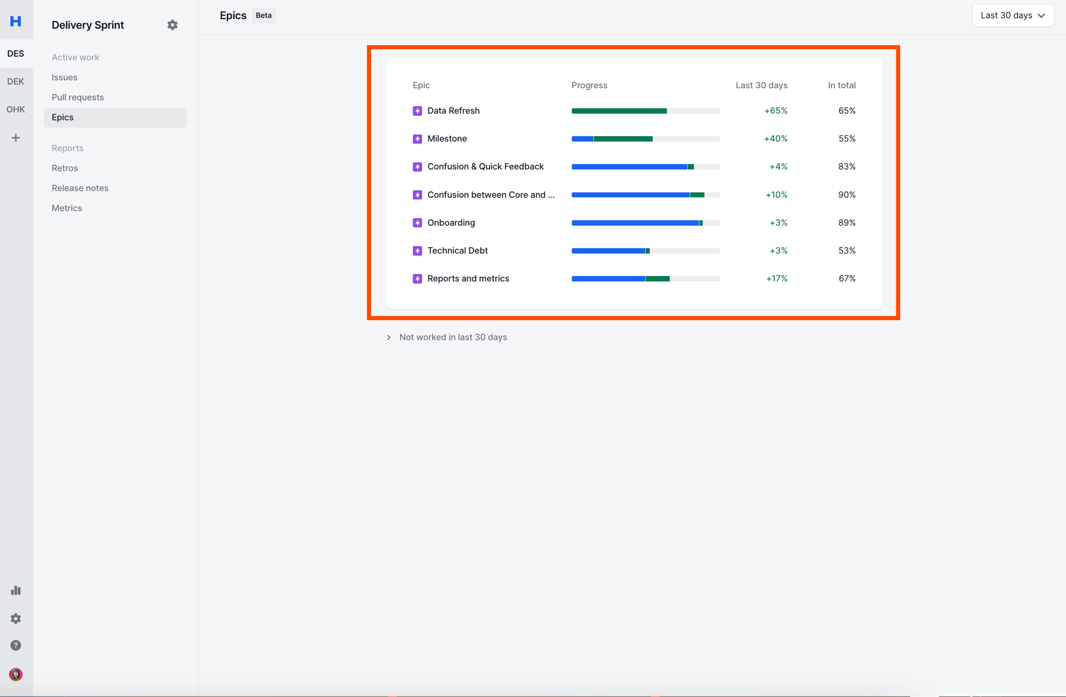Click the blue H logo icon
The width and height of the screenshot is (1066, 697).
click(16, 21)
